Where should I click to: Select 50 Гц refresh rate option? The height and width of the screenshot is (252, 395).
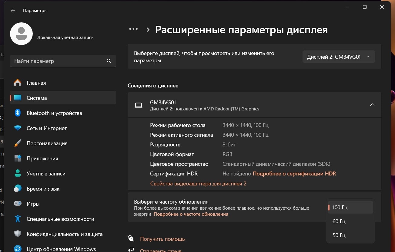(339, 235)
